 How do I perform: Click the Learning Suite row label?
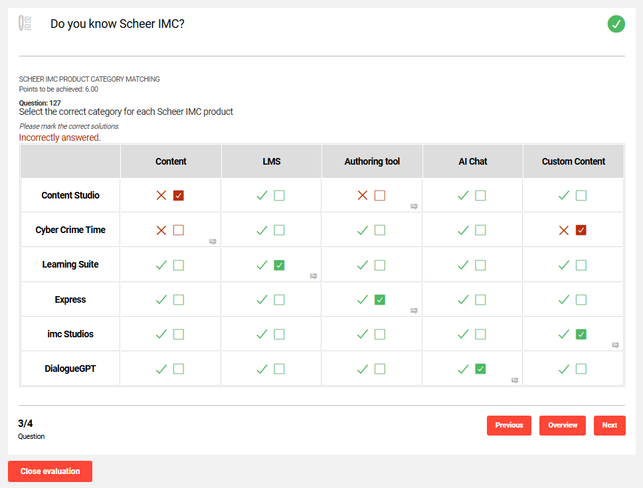pyautogui.click(x=70, y=265)
